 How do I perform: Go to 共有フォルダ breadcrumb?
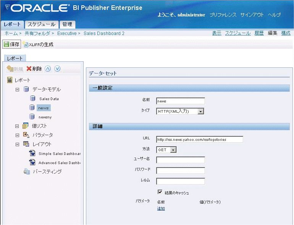[x=37, y=33]
